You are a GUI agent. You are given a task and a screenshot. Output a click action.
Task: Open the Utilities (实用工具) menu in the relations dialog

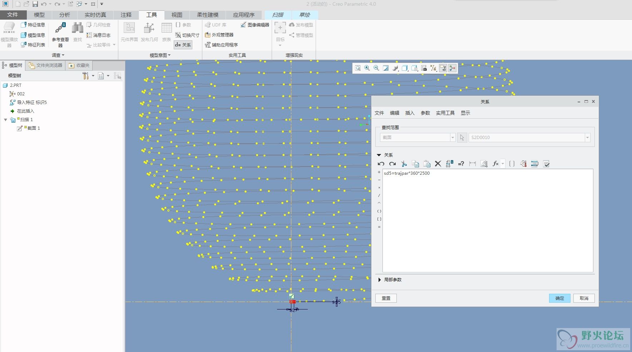(445, 113)
